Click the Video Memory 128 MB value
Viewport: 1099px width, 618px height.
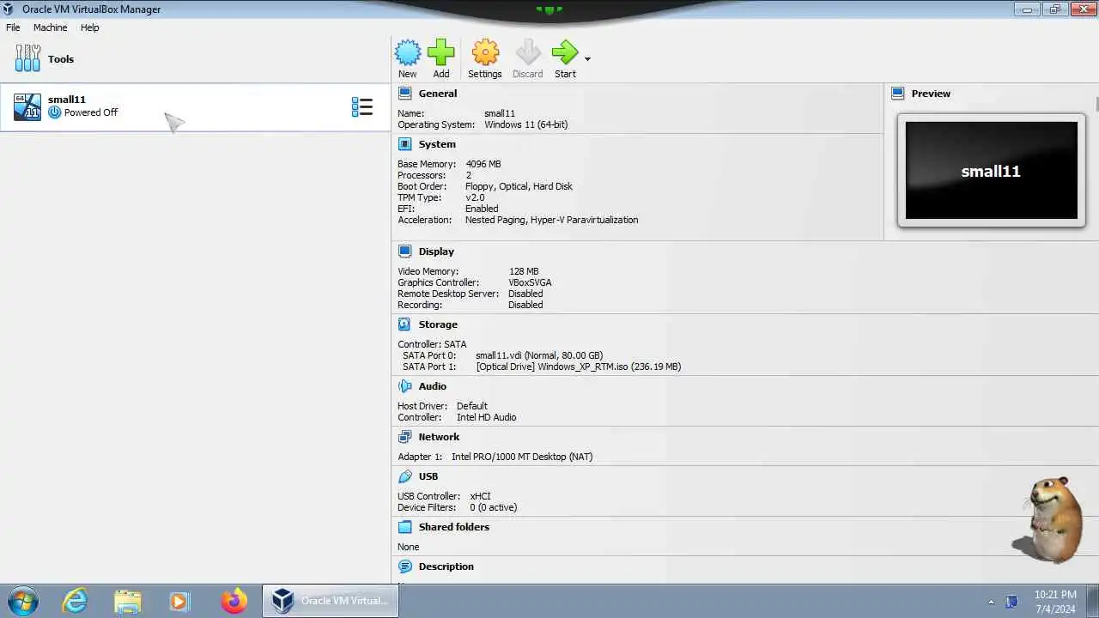(524, 271)
